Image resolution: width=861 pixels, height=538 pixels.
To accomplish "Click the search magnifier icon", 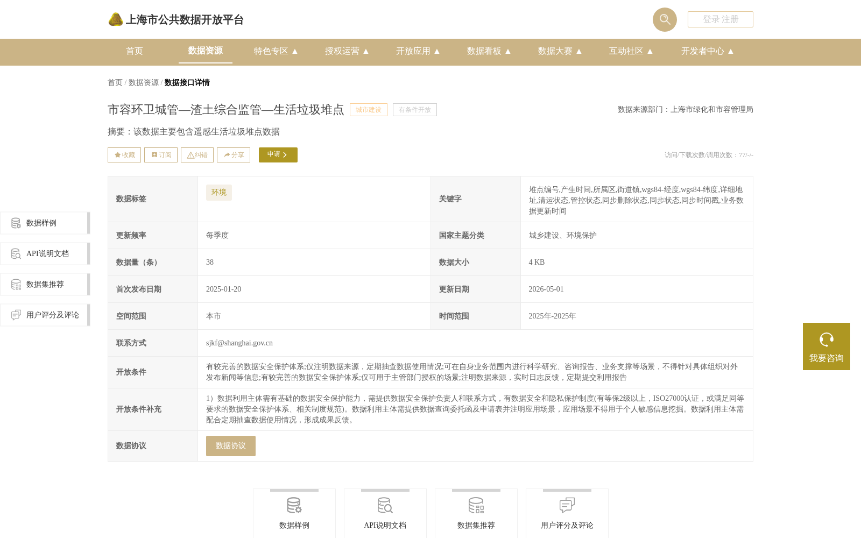I will click(665, 19).
